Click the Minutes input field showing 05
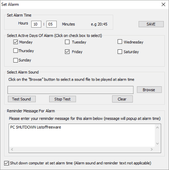 [51, 24]
